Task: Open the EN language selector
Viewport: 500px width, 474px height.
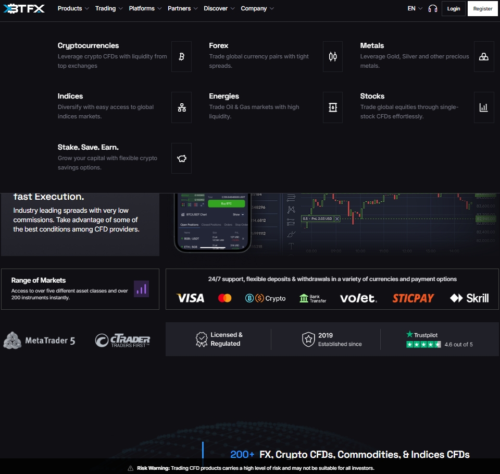Action: pos(415,9)
